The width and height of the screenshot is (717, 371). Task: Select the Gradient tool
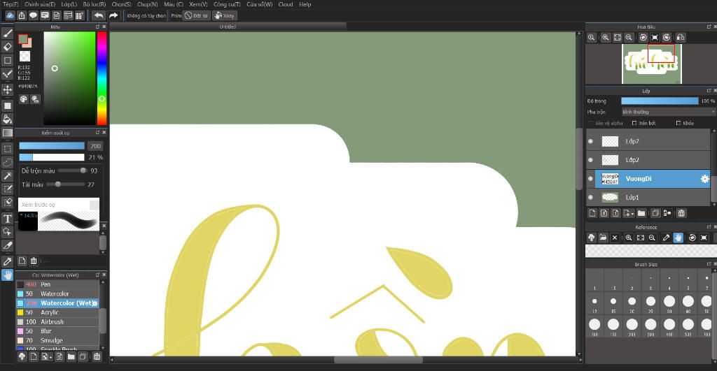pyautogui.click(x=7, y=133)
